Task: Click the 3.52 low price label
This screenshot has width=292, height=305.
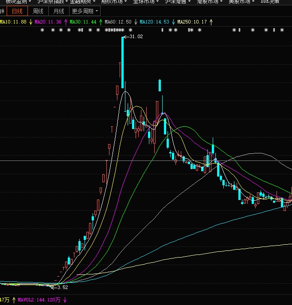Action: point(62,287)
